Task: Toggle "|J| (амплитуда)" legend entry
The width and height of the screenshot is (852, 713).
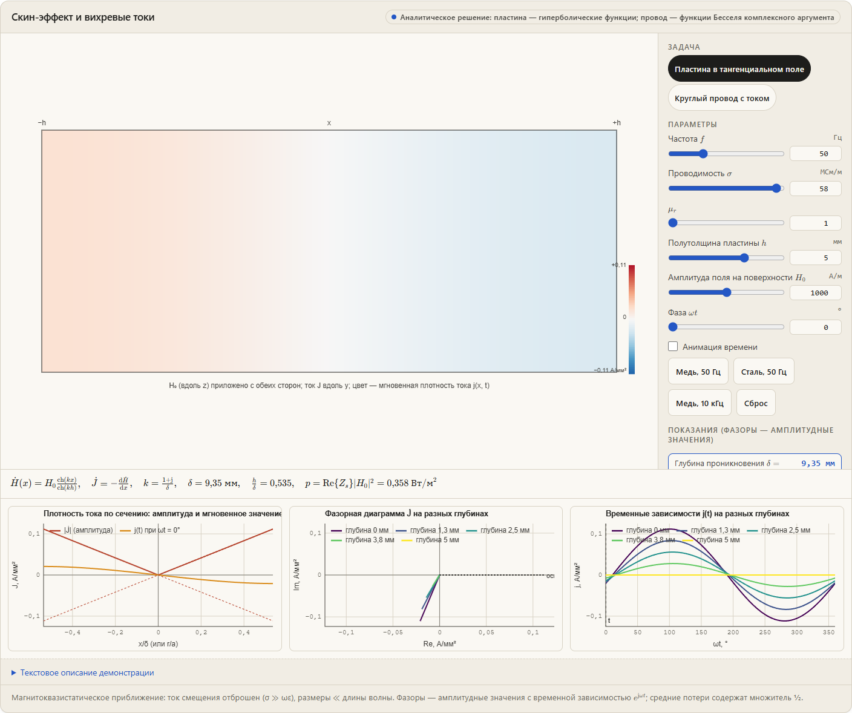Action: (81, 530)
